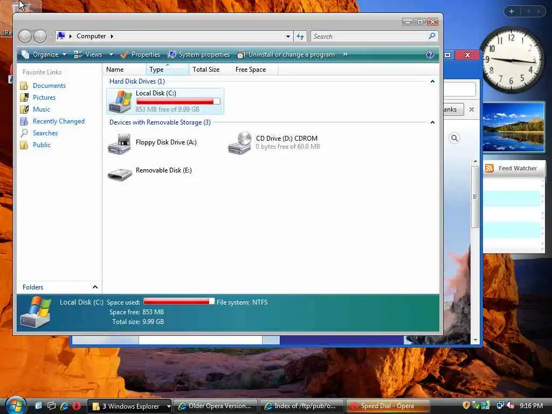Click the muted volume tray icon
The image size is (552, 414).
pos(511,405)
